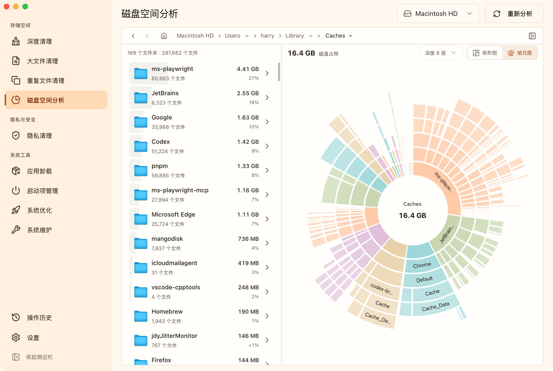553x371 pixels.
Task: Switch to 旭日图 sunburst view
Action: 520,53
